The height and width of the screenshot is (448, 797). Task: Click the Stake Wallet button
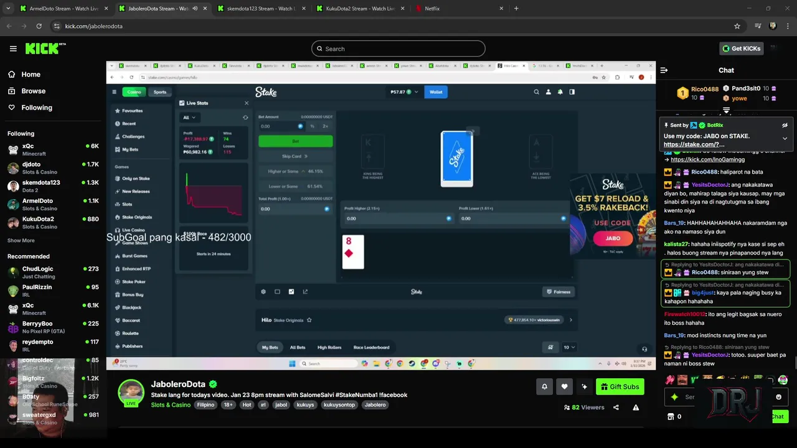click(x=436, y=92)
